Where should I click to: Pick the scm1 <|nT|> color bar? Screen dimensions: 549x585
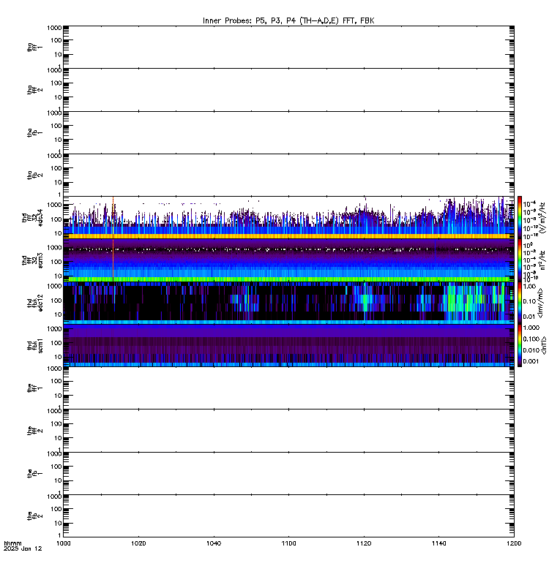[520, 346]
